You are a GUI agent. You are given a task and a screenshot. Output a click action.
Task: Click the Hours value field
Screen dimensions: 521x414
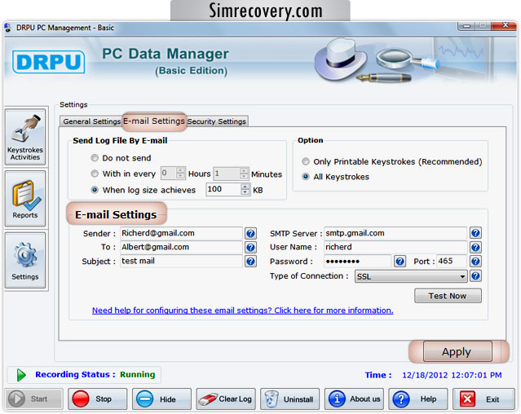tap(169, 173)
